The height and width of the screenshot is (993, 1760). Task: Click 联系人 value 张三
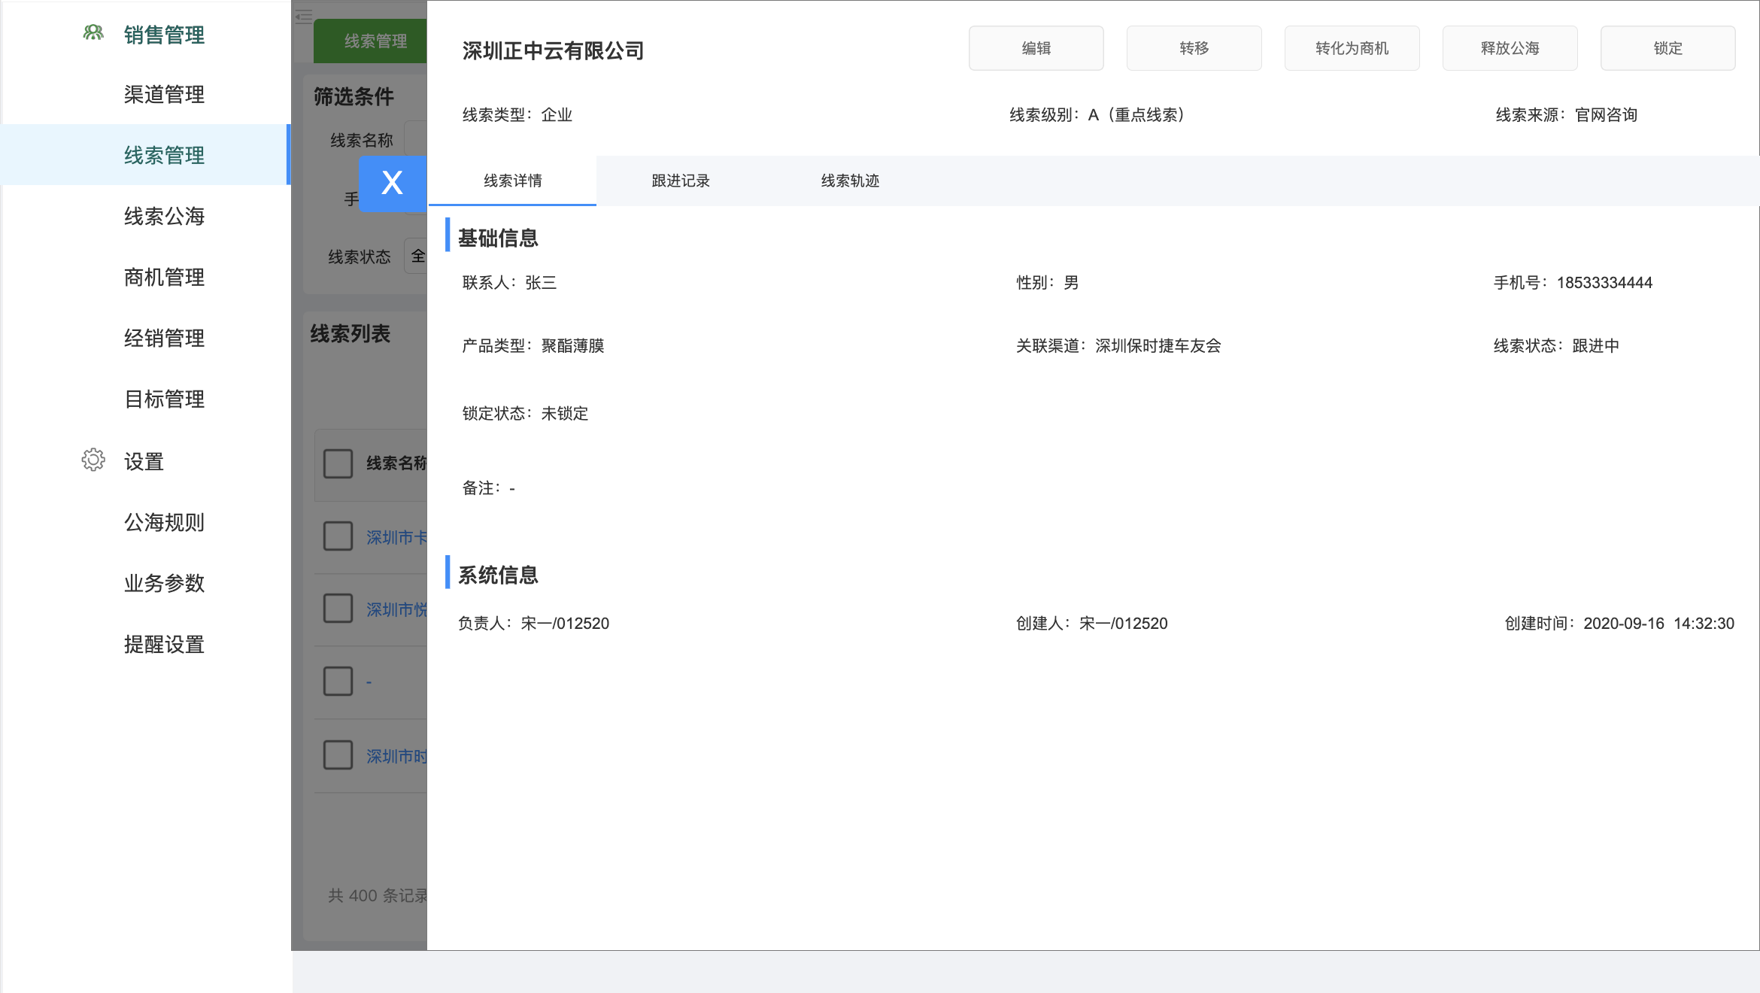541,283
